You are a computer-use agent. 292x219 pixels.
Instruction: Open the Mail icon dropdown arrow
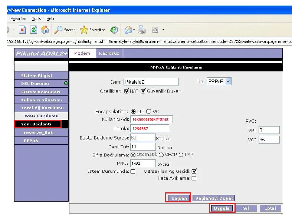134,30
